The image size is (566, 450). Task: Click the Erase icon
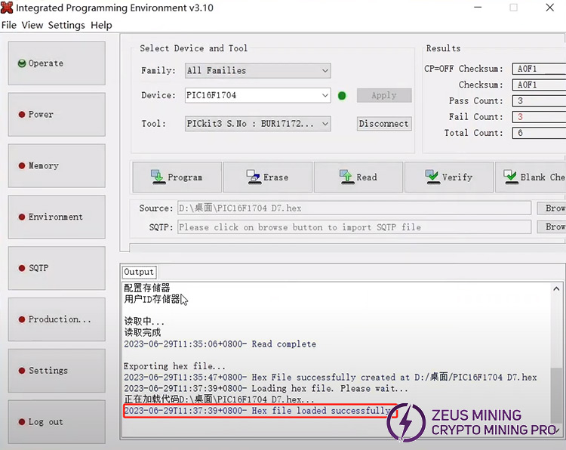[x=254, y=177]
